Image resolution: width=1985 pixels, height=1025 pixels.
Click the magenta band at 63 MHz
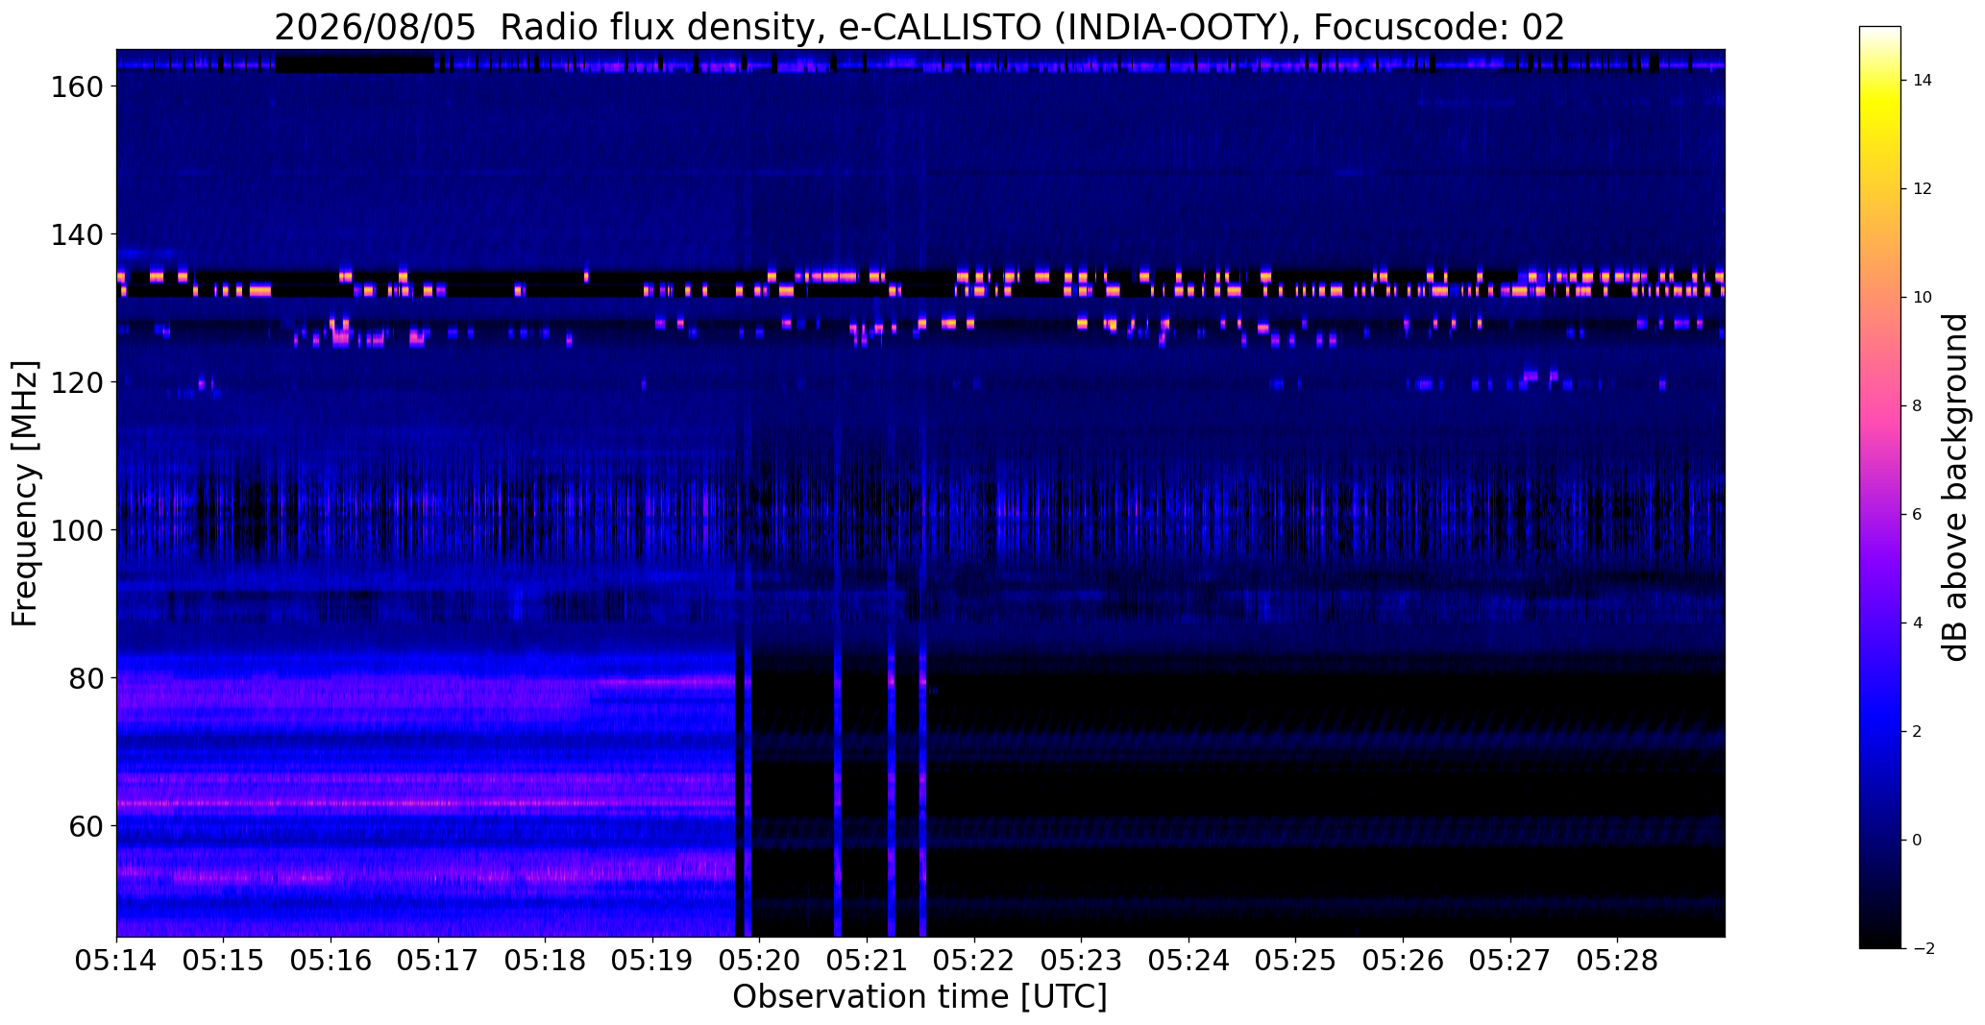click(426, 802)
